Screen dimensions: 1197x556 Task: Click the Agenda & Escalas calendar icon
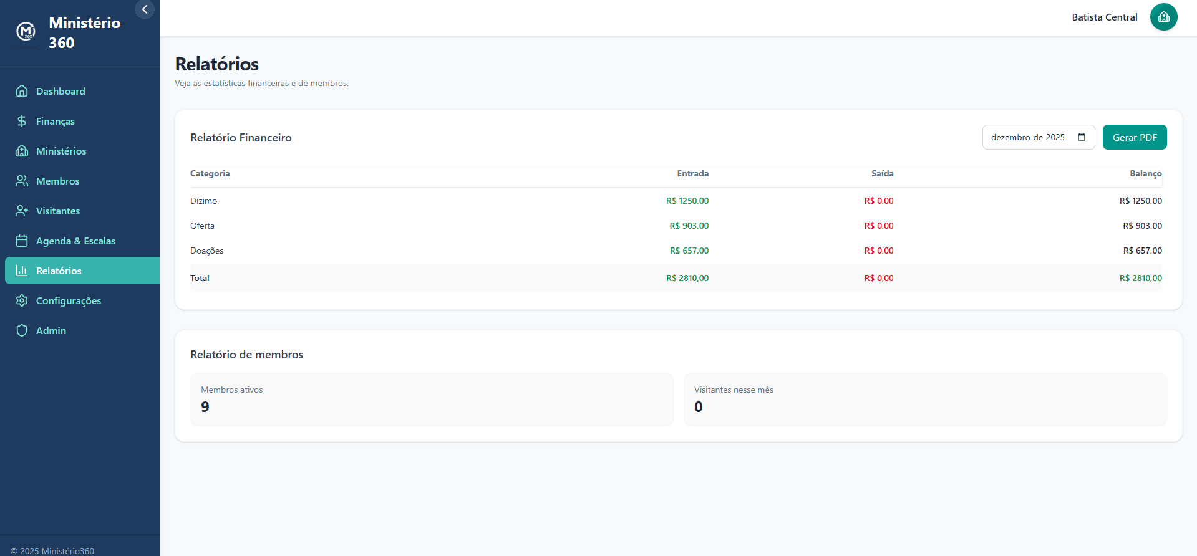click(22, 241)
